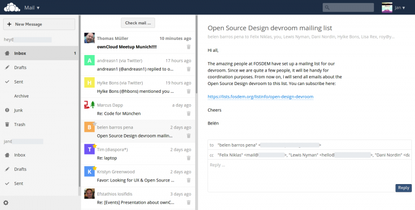
Task: Click the exclamation icon beside Junk
Action: (7, 110)
